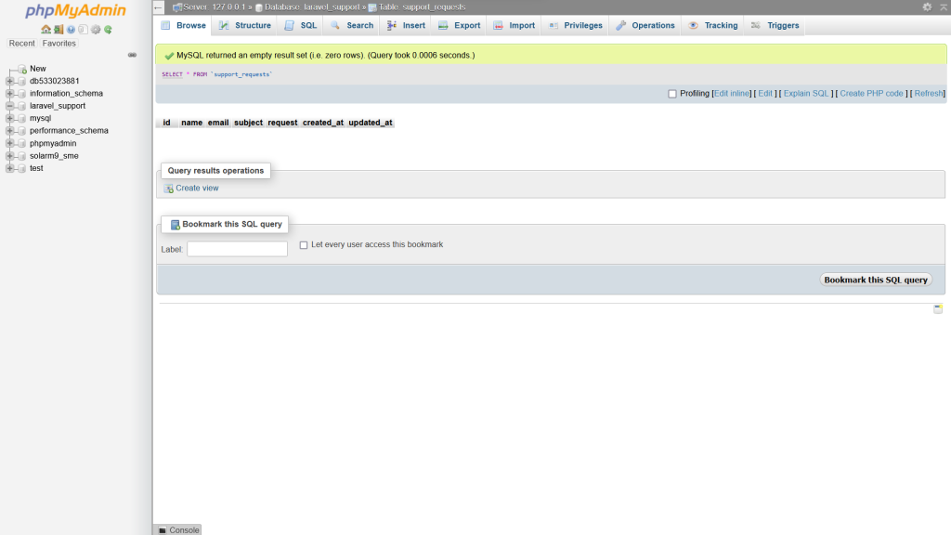Collapse the laravel_support database node

click(9, 106)
